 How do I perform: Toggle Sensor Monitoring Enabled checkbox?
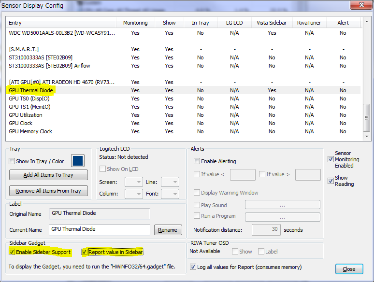click(331, 159)
